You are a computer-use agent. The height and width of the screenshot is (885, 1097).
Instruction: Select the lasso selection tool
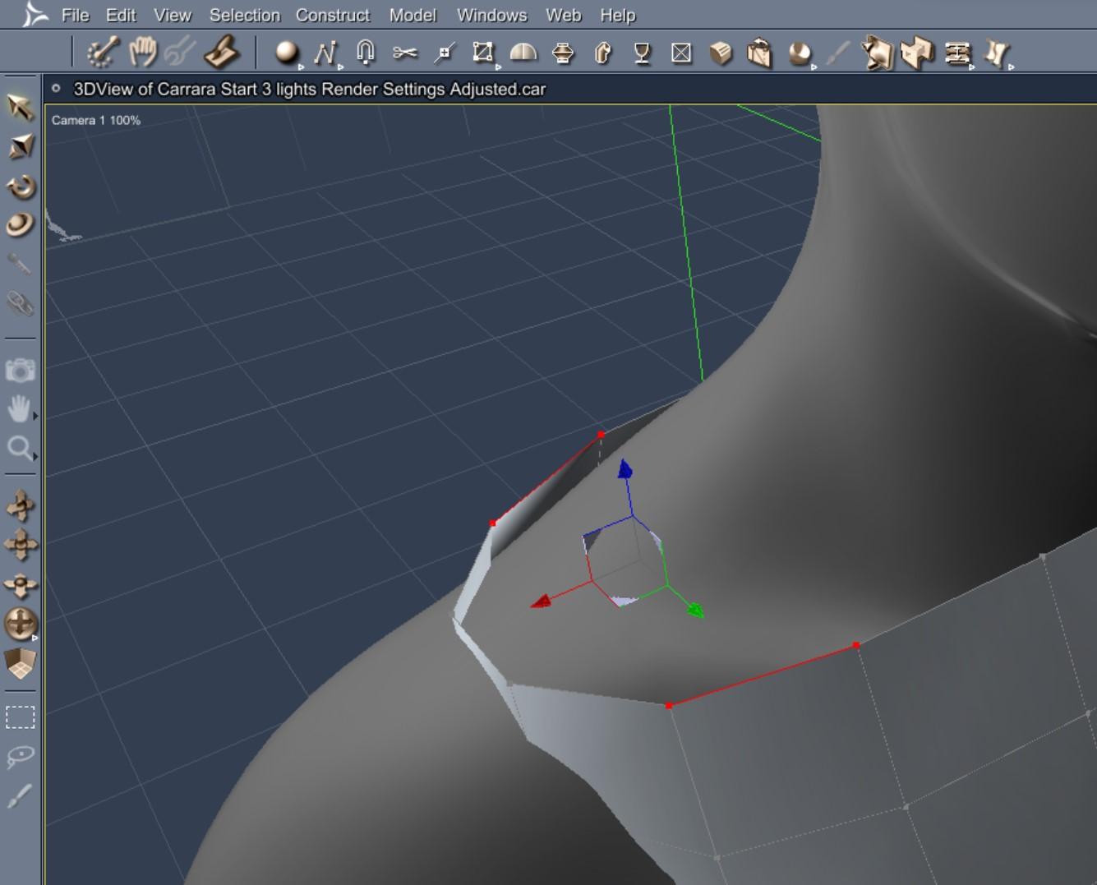(x=21, y=757)
